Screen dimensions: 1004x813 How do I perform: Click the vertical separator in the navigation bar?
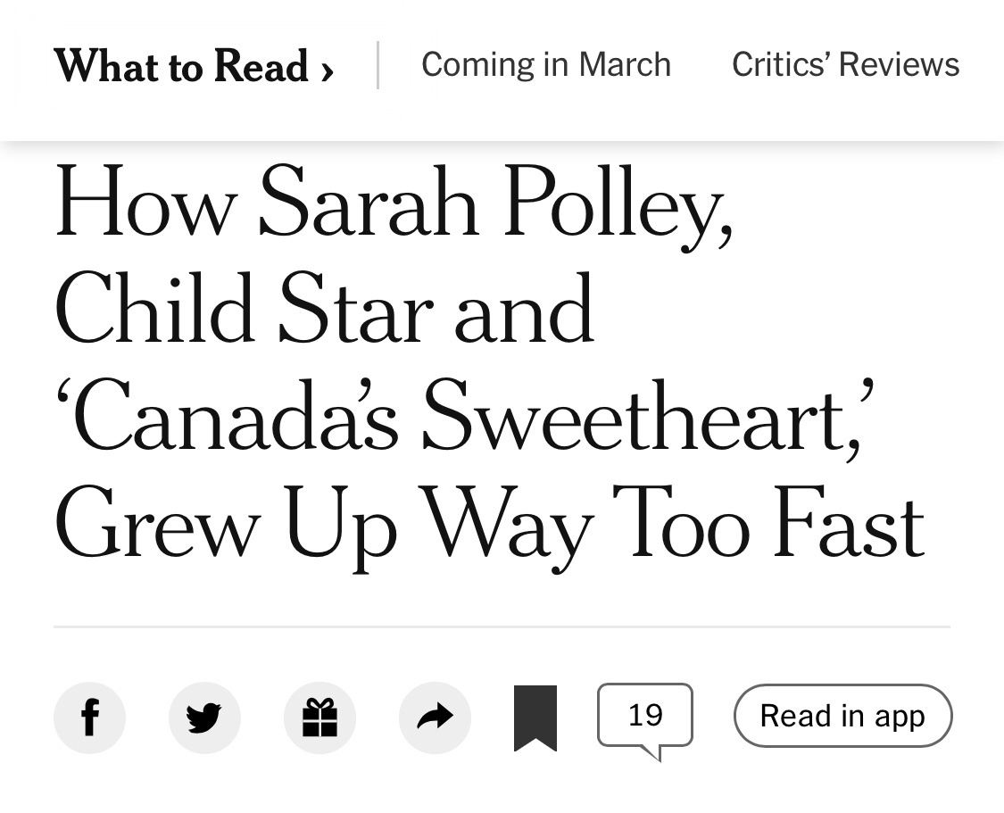pos(378,65)
